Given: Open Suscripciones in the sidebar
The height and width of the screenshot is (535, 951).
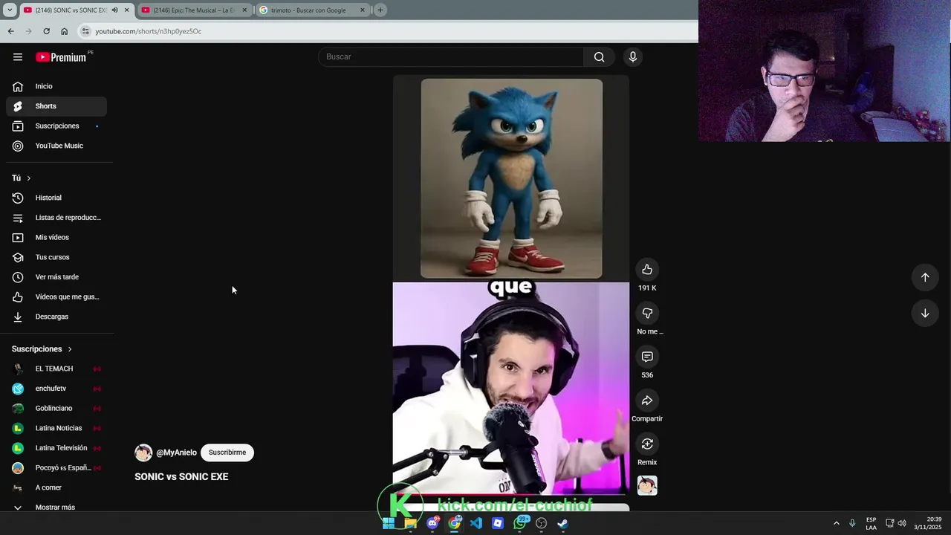Looking at the screenshot, I should coord(56,126).
